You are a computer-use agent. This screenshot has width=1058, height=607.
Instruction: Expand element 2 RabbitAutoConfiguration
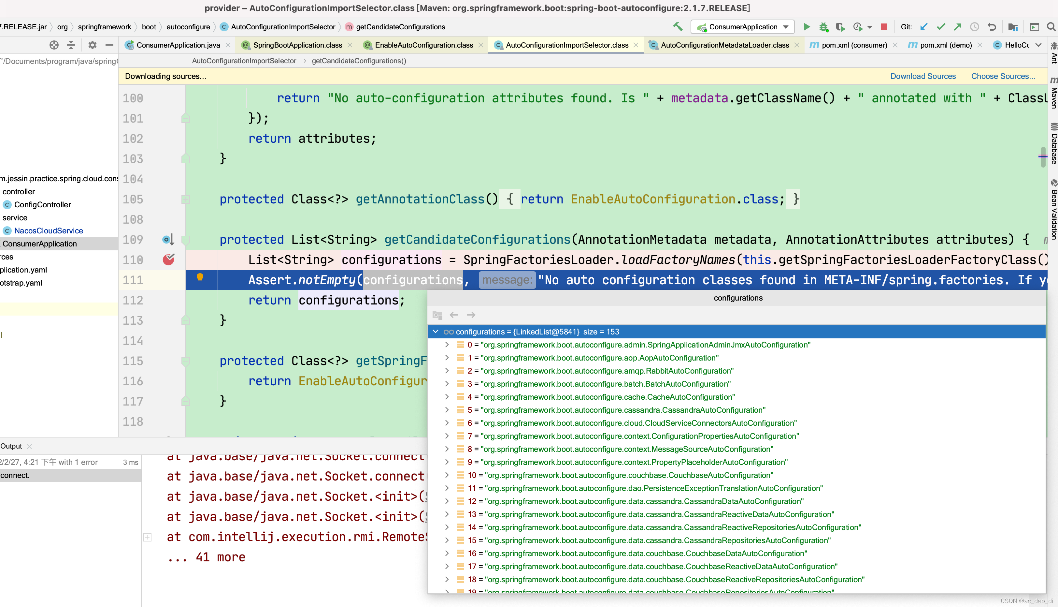click(447, 371)
